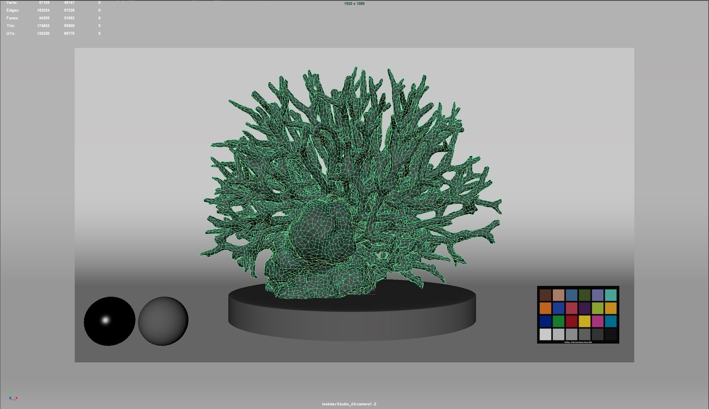Viewport: 709px width, 409px height.
Task: Click the 80776 UV count value
Action: (x=69, y=33)
